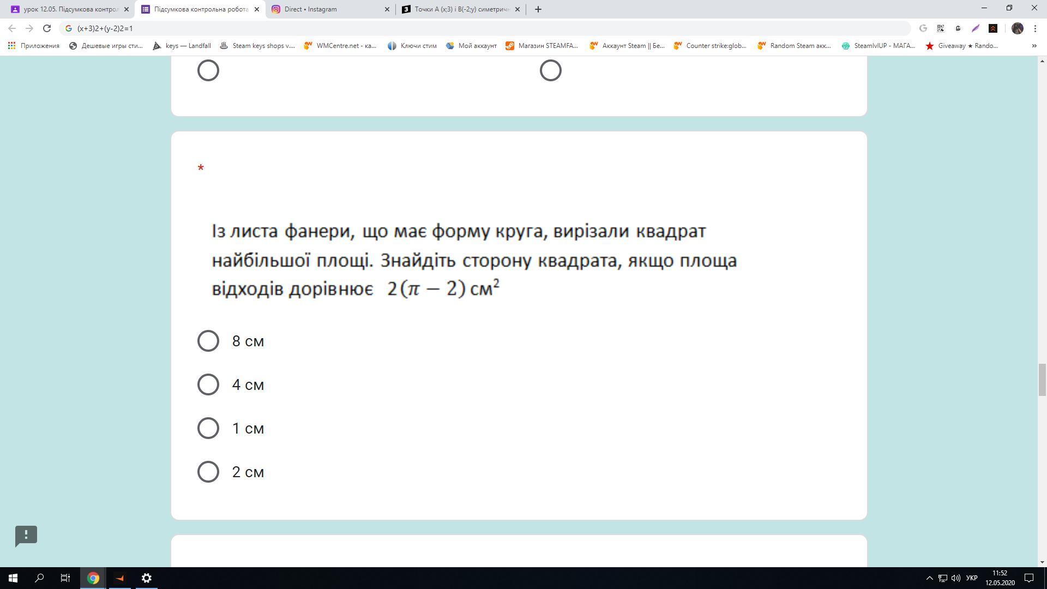The height and width of the screenshot is (589, 1047).
Task: Open Мой аккаунт bookmark
Action: click(x=472, y=46)
